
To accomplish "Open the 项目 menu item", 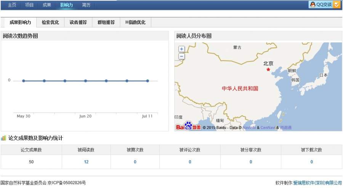I will [x=29, y=5].
